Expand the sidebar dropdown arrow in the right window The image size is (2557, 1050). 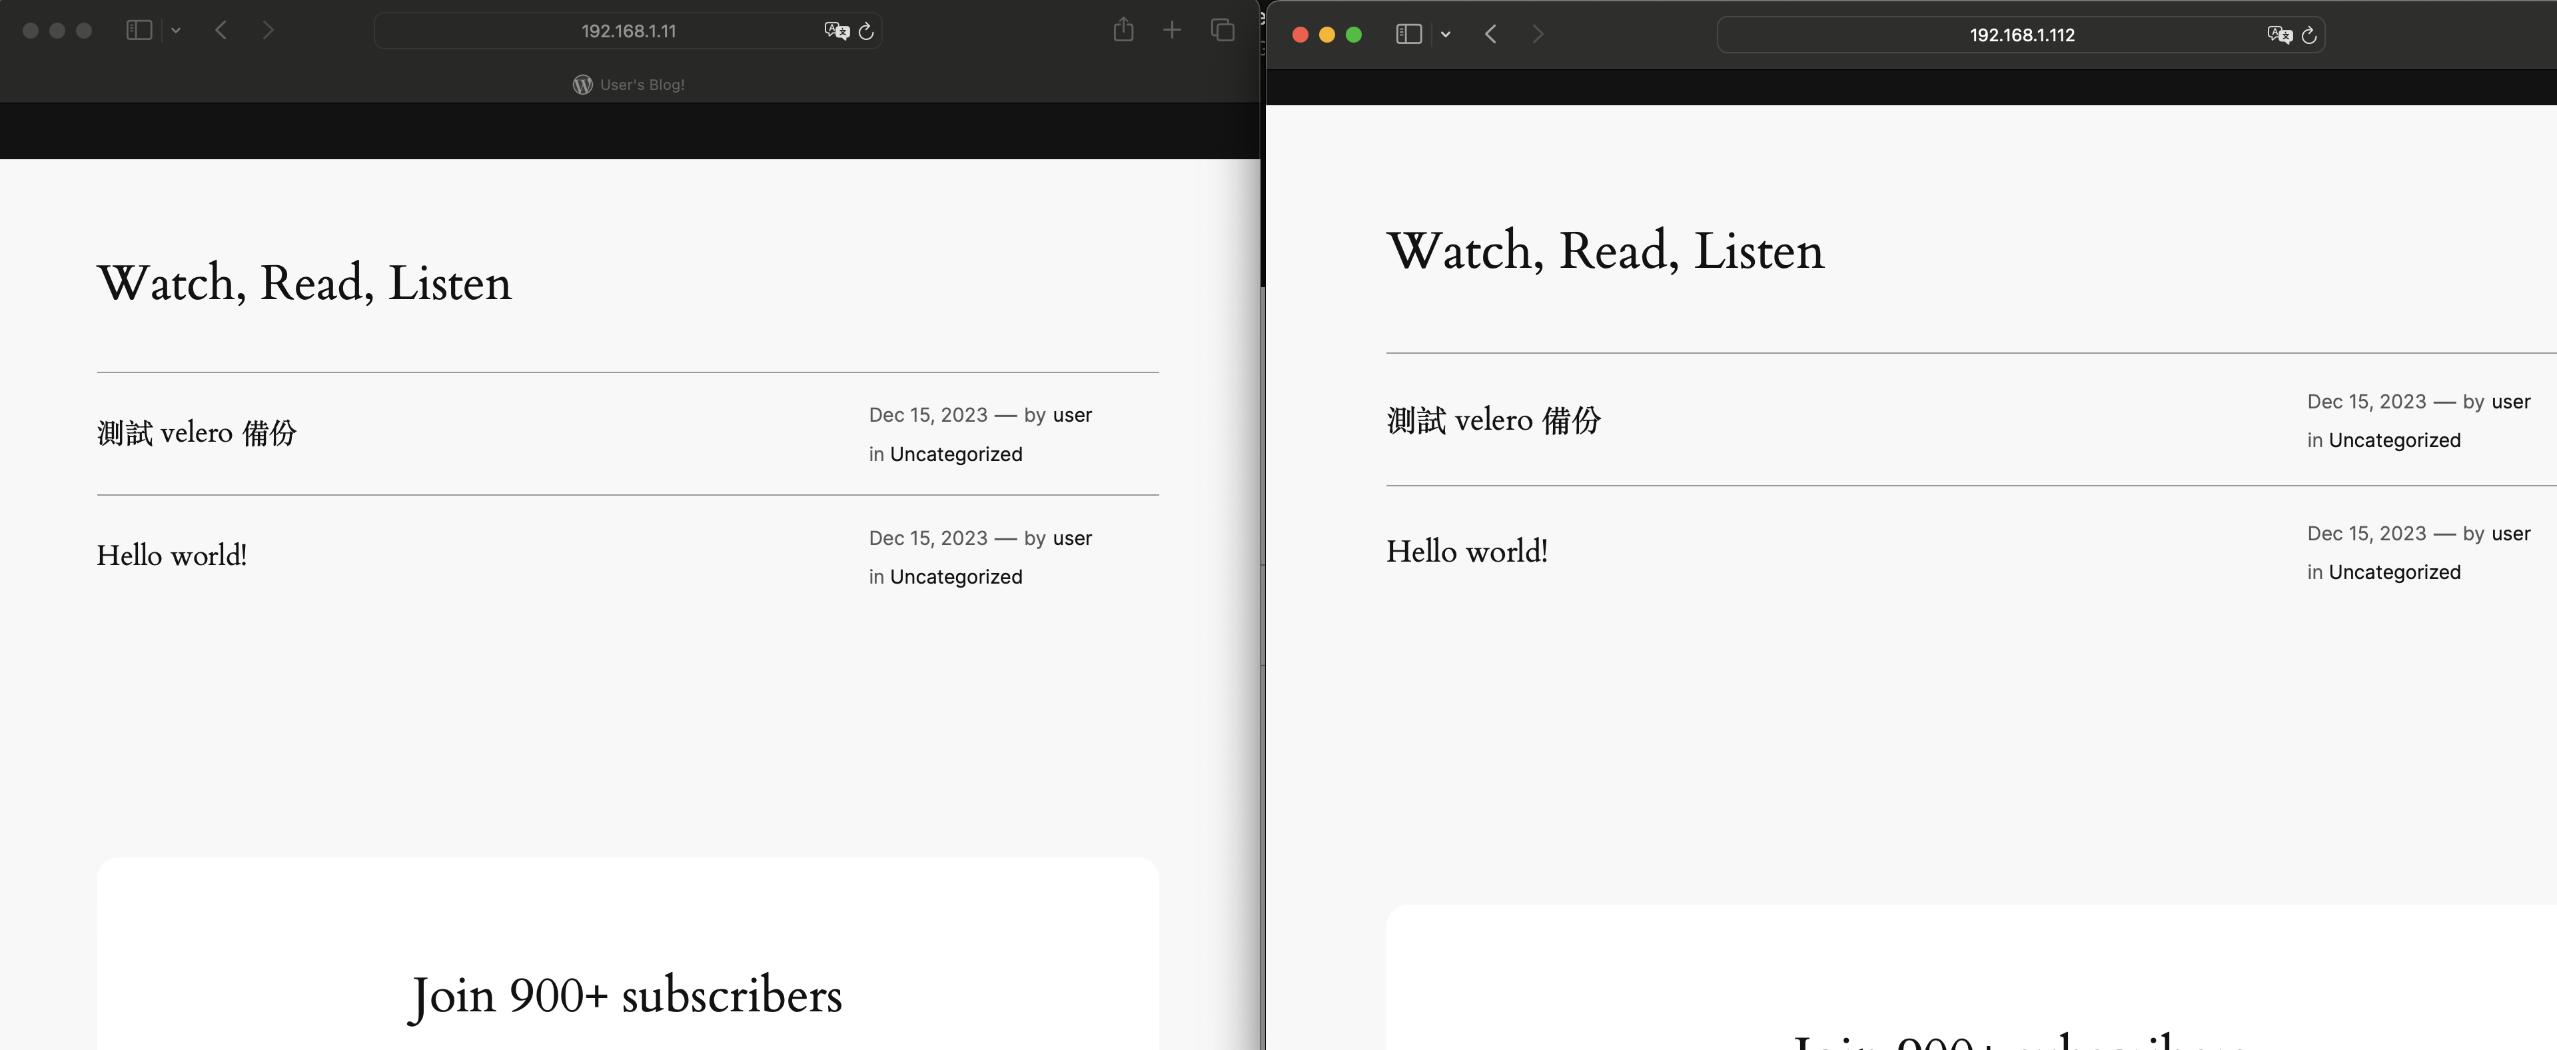click(1446, 35)
